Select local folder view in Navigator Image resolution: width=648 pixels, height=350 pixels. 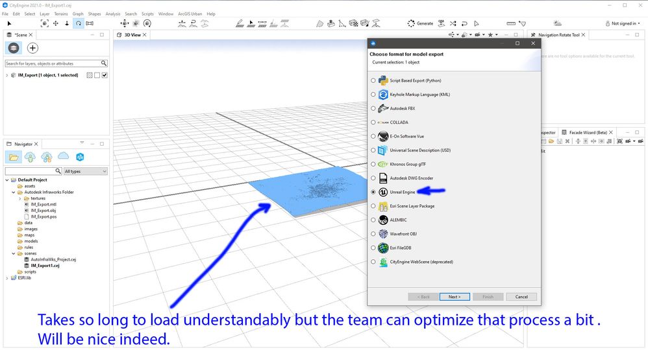14,157
